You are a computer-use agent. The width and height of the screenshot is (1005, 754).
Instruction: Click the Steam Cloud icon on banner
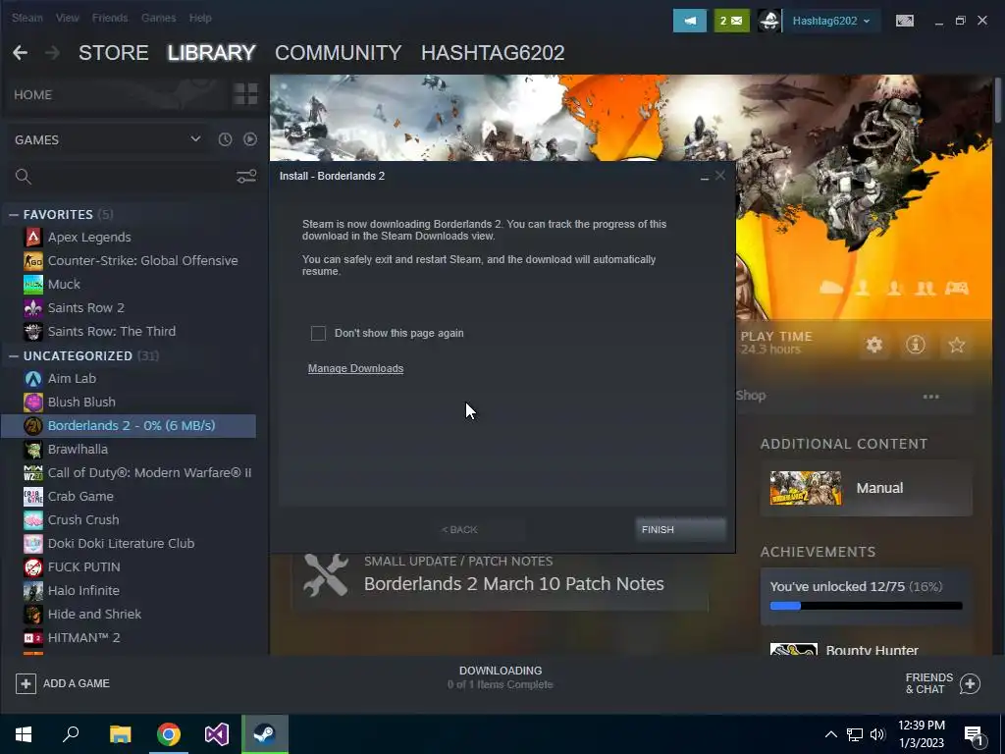[x=830, y=288]
